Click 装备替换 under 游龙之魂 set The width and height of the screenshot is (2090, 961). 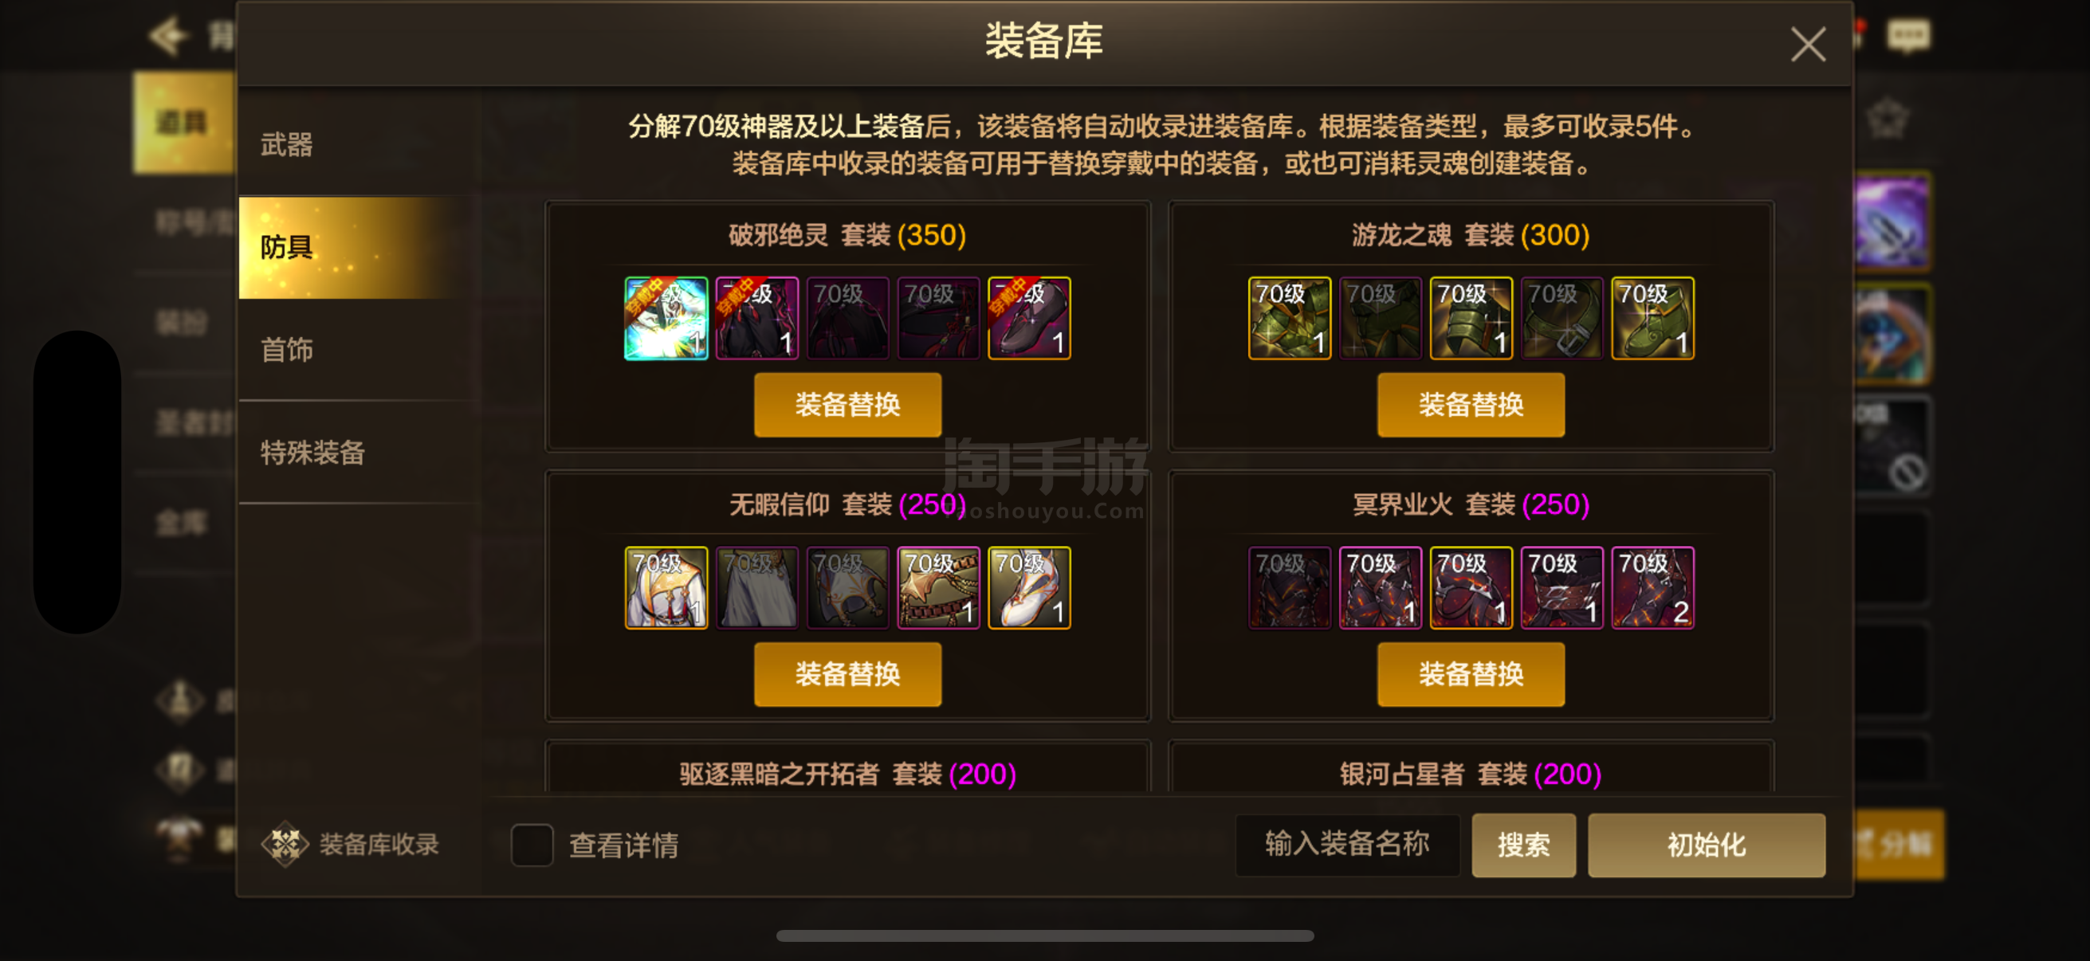tap(1471, 405)
